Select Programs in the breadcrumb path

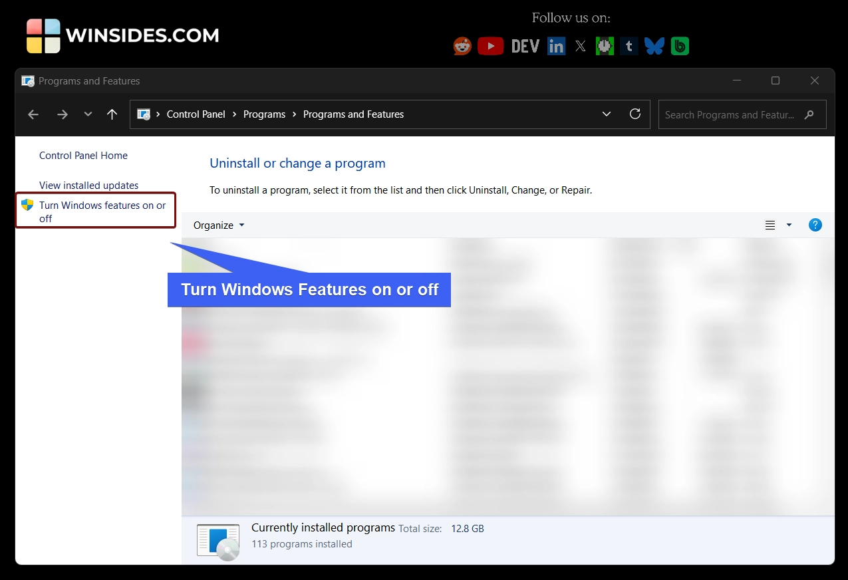[x=265, y=114]
